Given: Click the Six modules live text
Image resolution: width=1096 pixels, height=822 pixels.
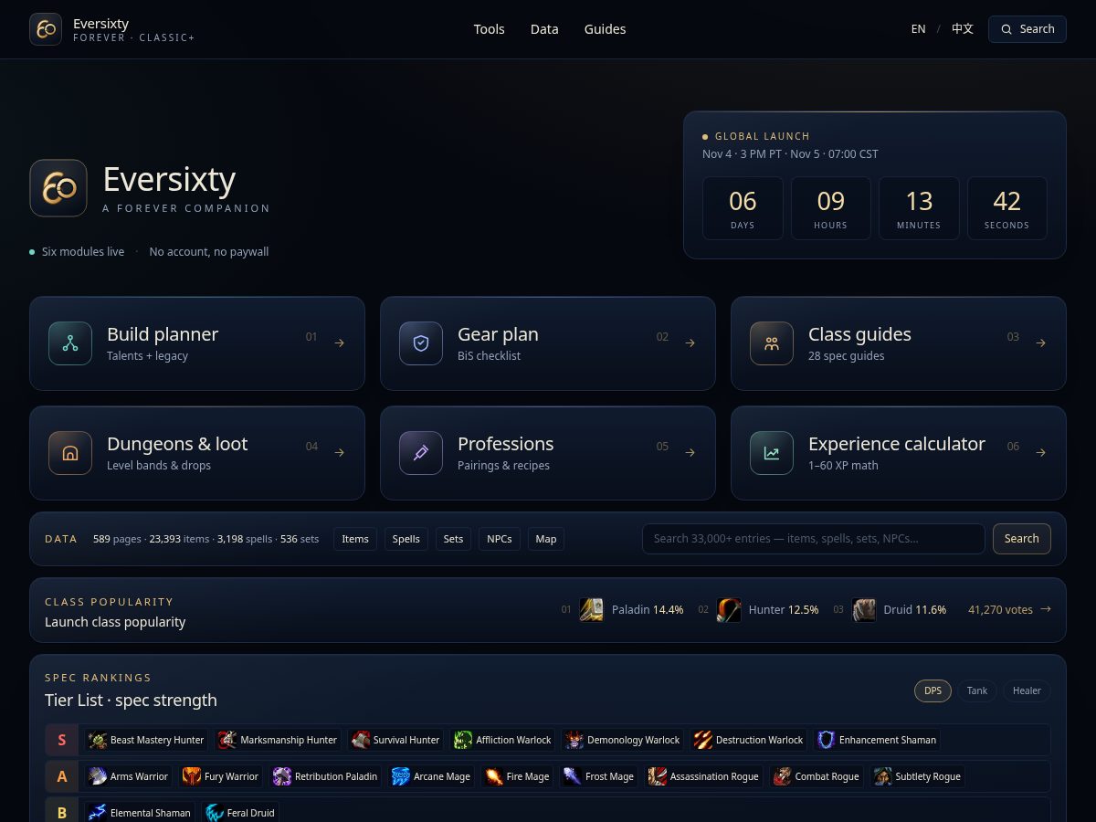Looking at the screenshot, I should pyautogui.click(x=83, y=252).
